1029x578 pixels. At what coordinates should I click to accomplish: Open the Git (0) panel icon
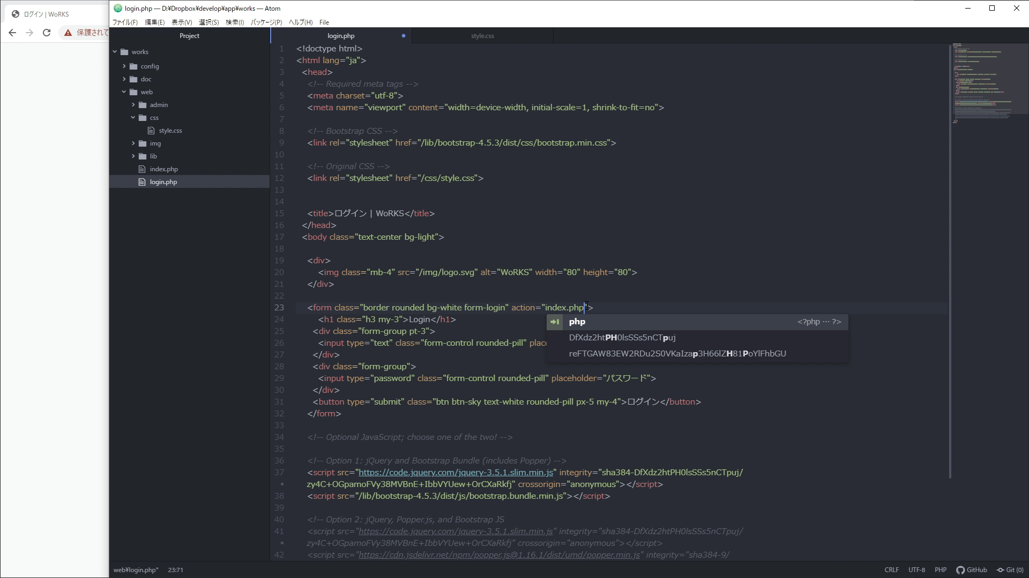[1000, 570]
